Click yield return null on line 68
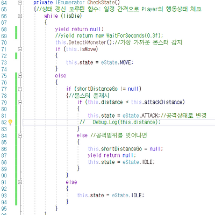This screenshot has height=215, width=215. tap(79, 29)
